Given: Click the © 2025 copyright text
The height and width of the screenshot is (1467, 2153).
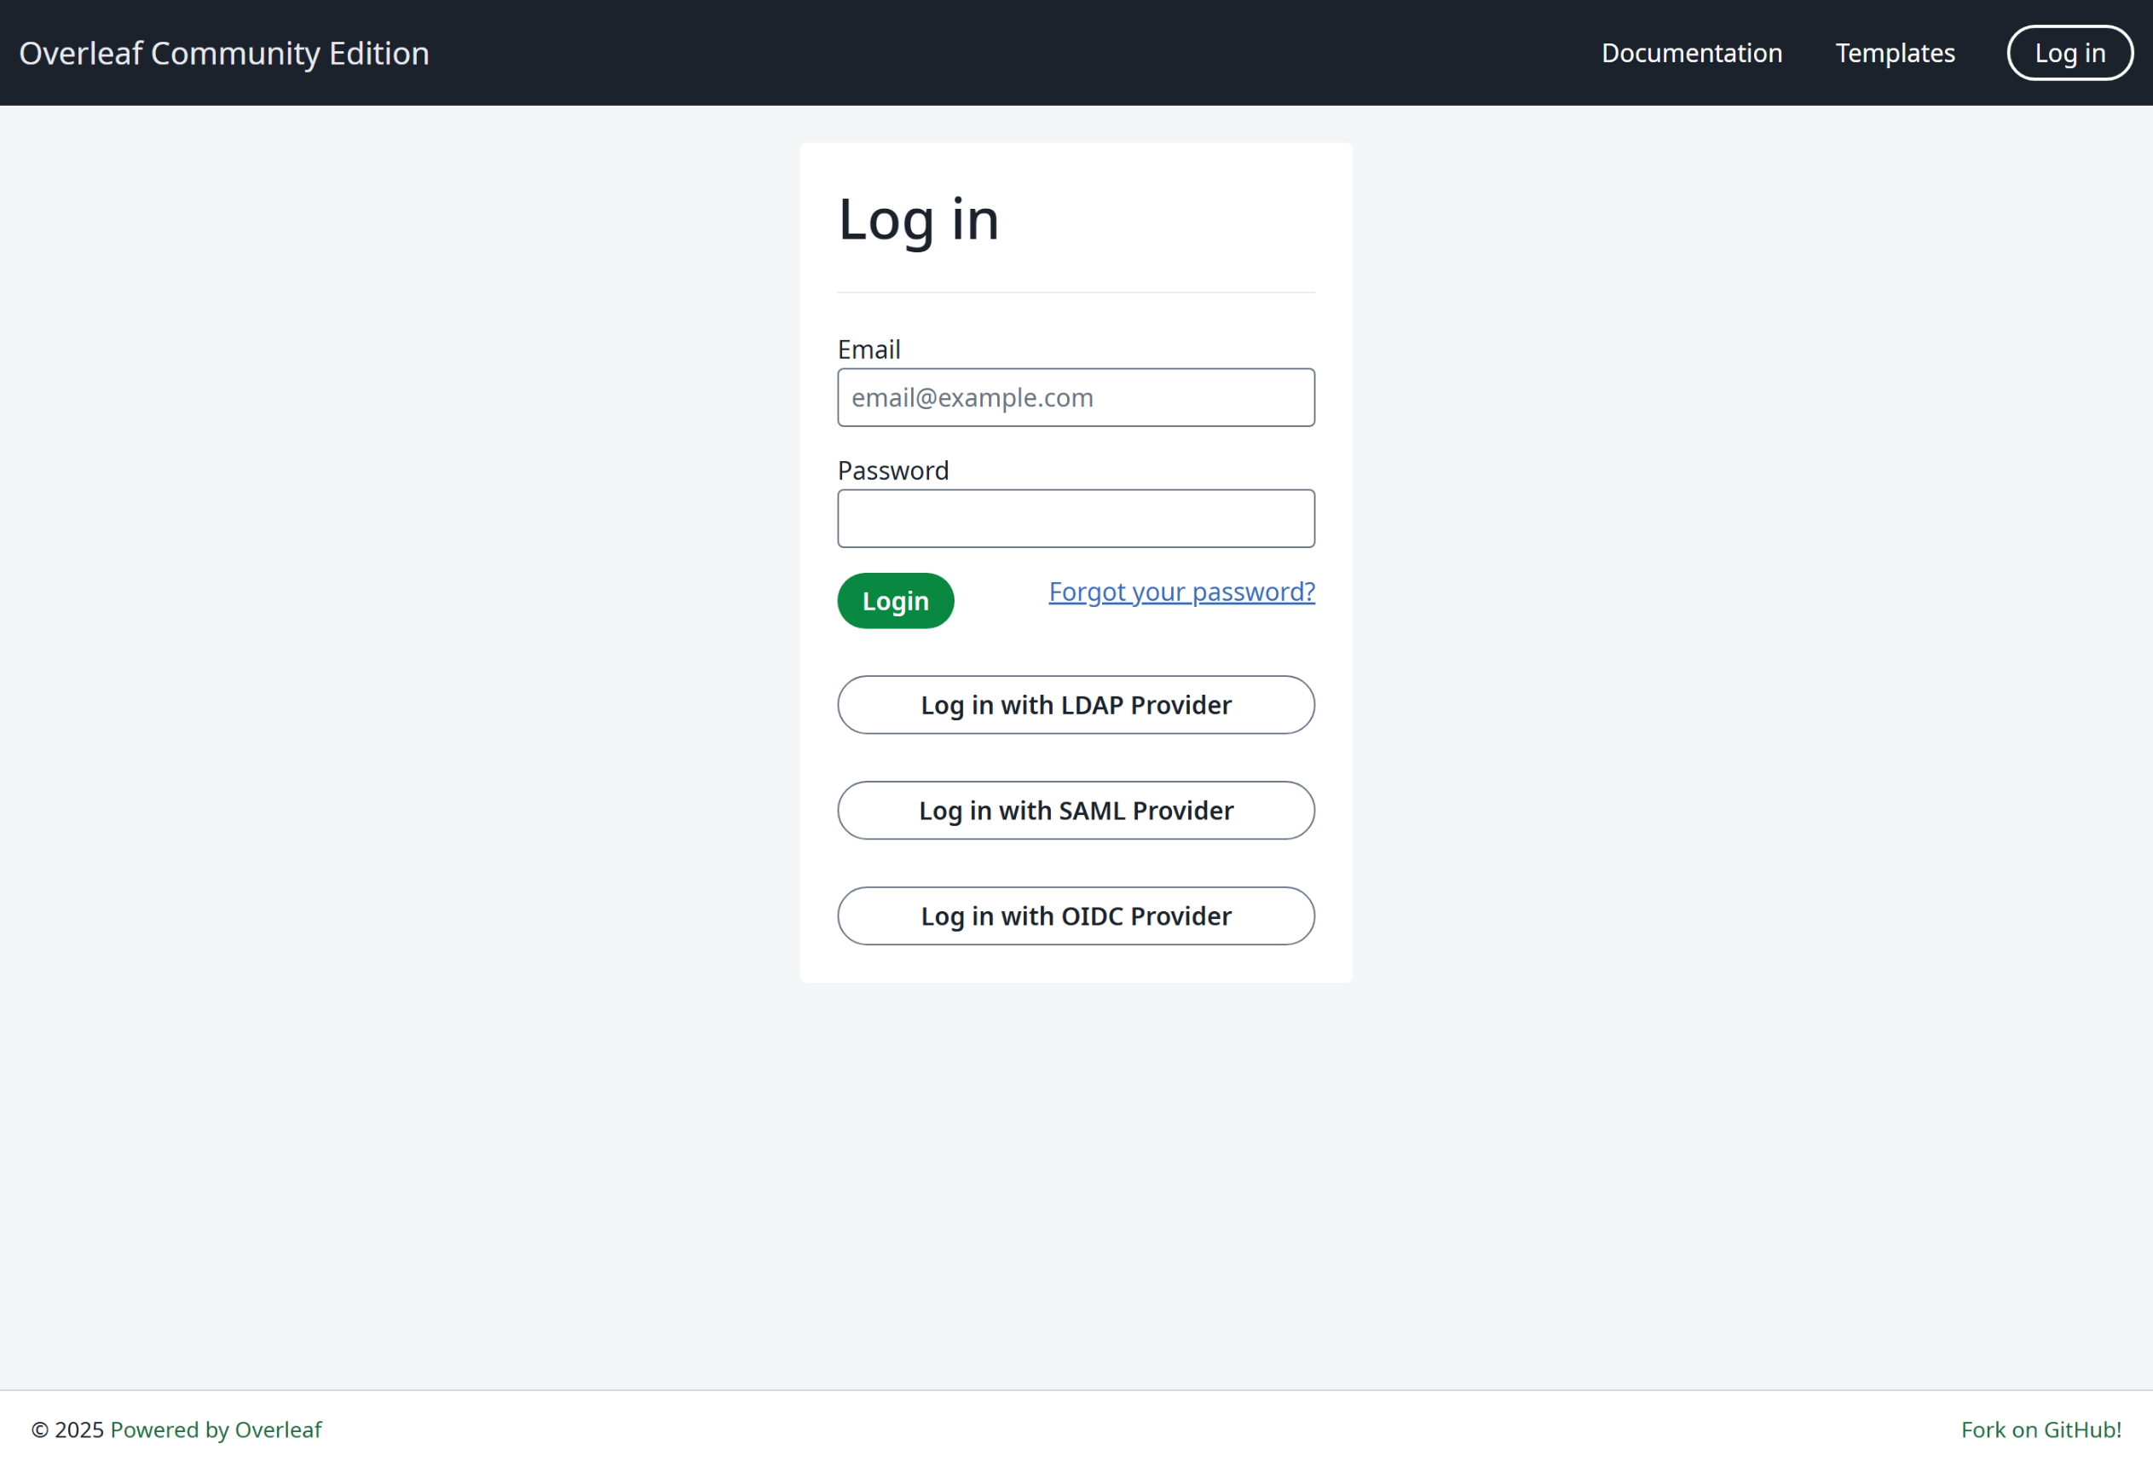Looking at the screenshot, I should tap(67, 1429).
